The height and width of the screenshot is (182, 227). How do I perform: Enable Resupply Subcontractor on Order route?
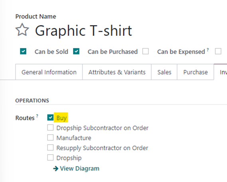pyautogui.click(x=50, y=147)
